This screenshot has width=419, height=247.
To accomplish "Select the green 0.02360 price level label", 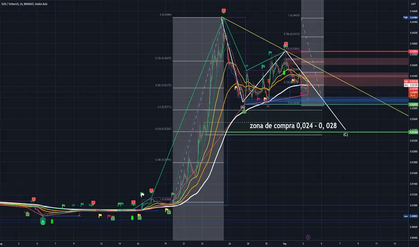I will click(x=414, y=132).
